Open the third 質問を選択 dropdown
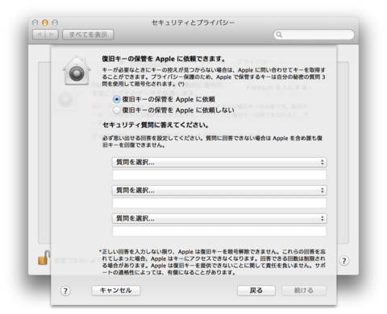 coord(219,218)
